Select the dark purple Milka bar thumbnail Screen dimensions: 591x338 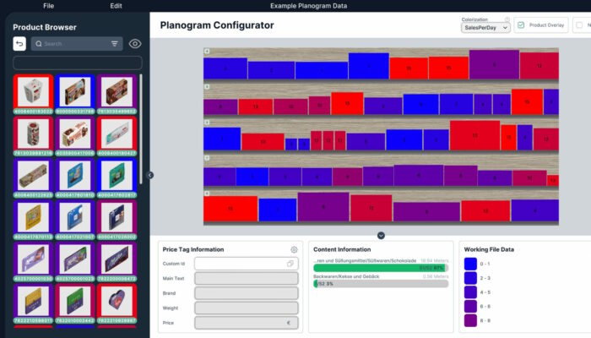[x=117, y=259]
